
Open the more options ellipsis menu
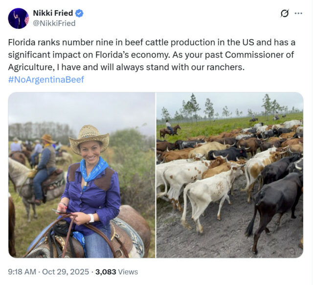[298, 13]
